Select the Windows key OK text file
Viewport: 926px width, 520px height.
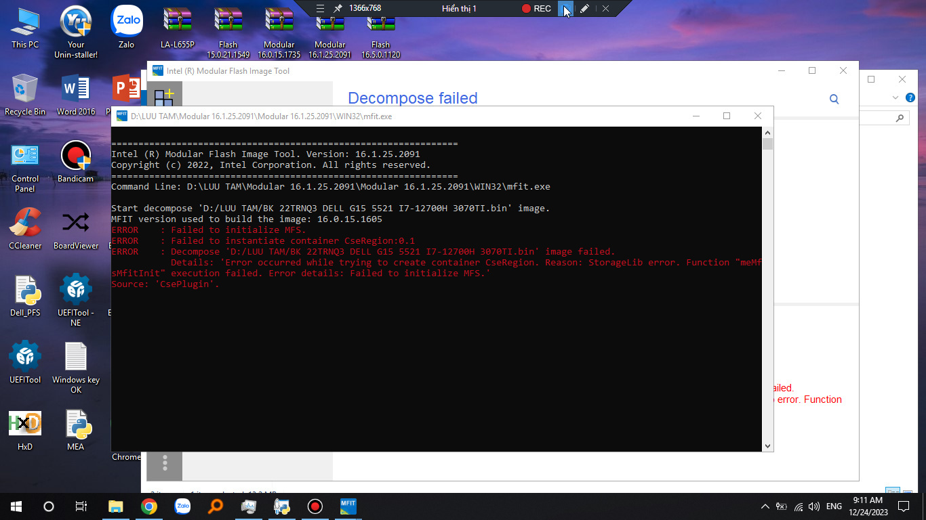coord(76,368)
